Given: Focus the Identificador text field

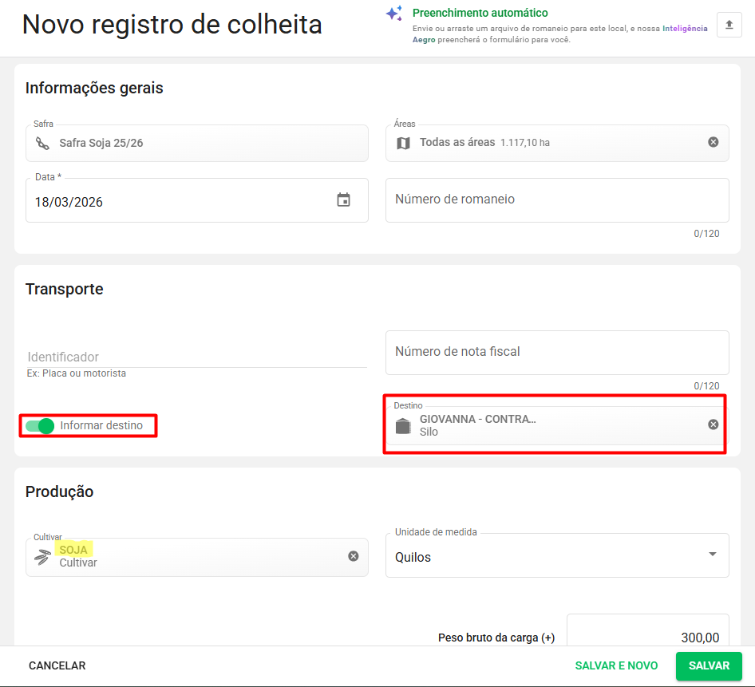Looking at the screenshot, I should point(196,357).
